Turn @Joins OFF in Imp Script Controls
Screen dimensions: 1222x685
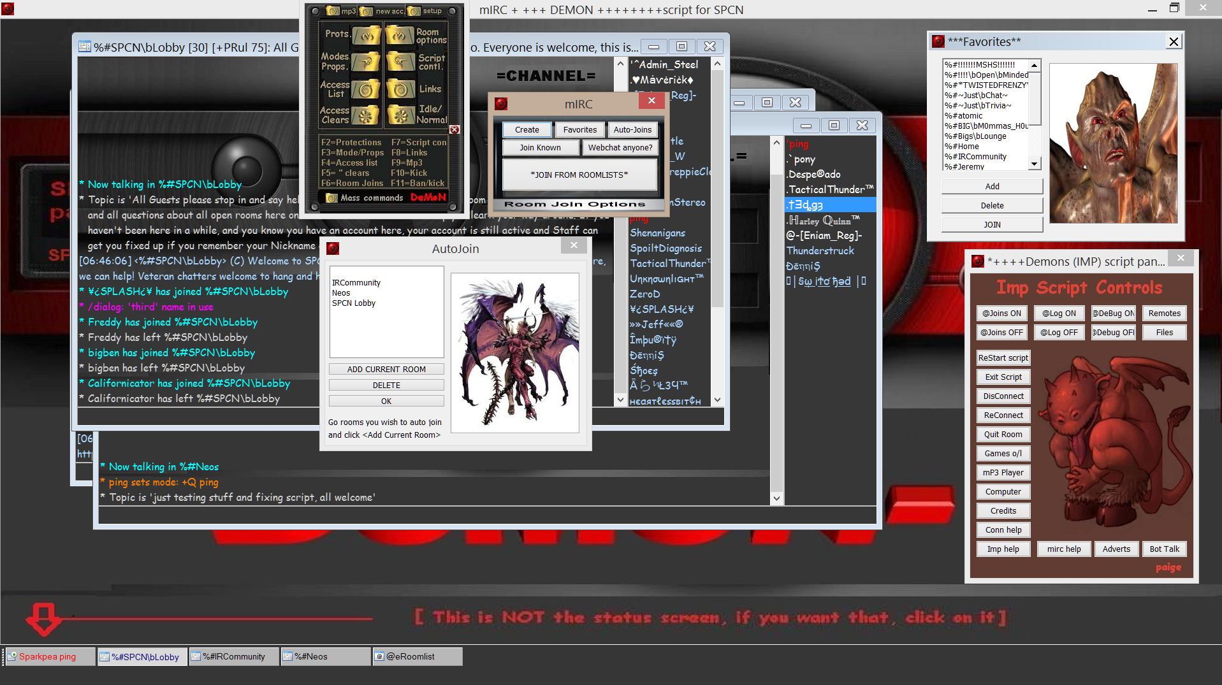coord(1001,332)
